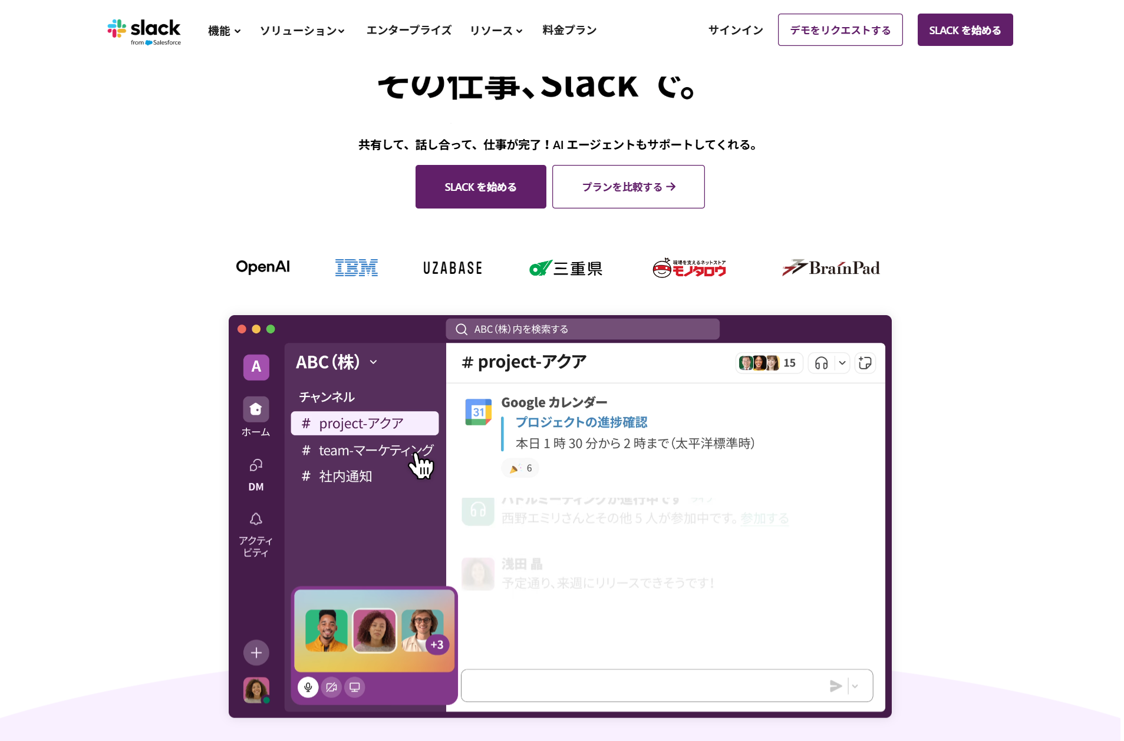Screen dimensions: 1124x741
Task: Open the ABC (株) workspace dropdown
Action: 337,362
